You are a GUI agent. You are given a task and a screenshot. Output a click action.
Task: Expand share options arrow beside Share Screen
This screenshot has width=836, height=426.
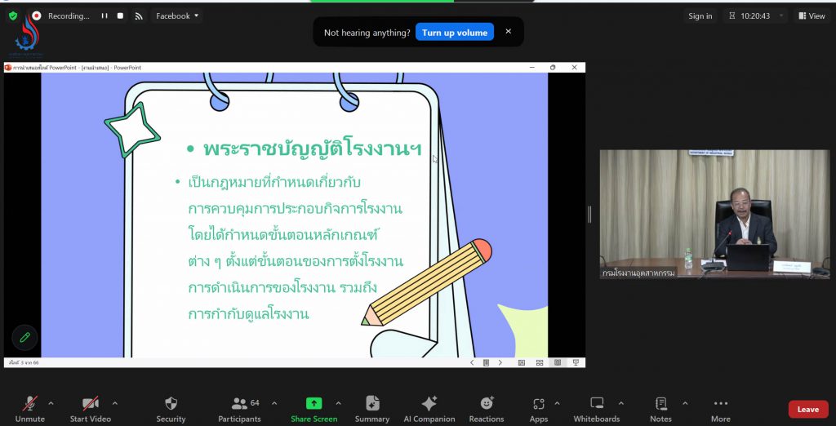click(338, 404)
